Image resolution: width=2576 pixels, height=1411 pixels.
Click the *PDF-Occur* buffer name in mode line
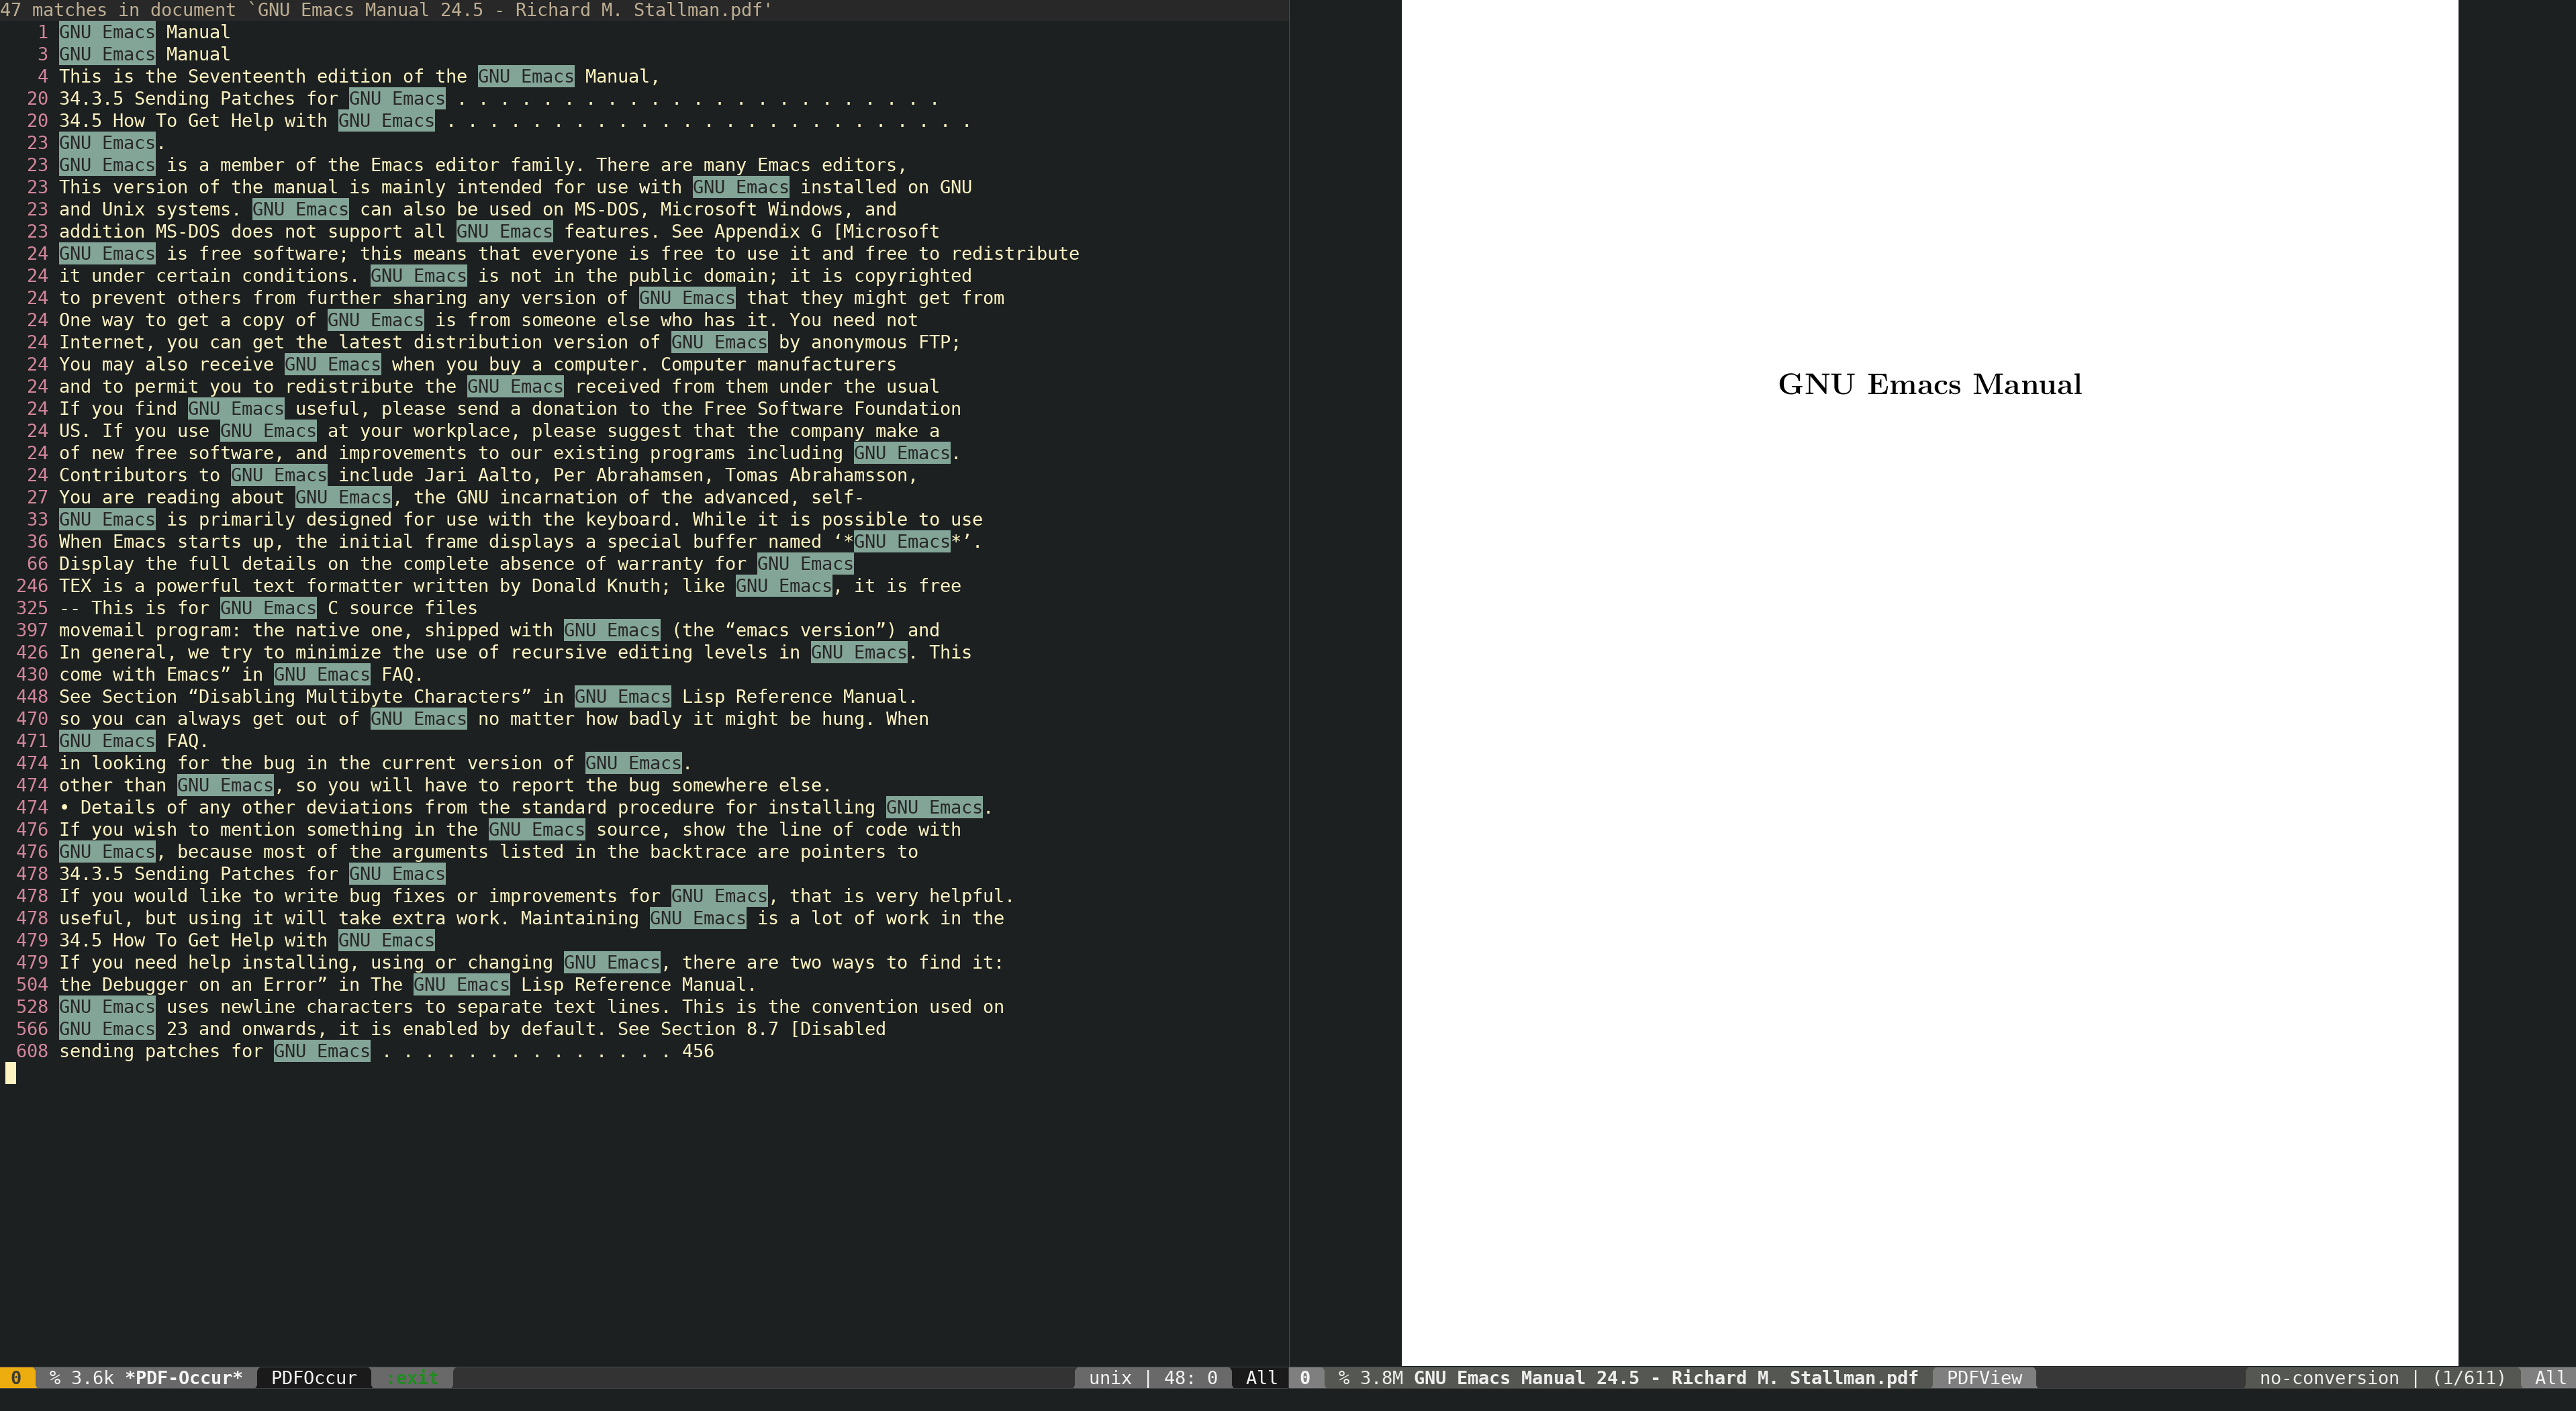184,1378
